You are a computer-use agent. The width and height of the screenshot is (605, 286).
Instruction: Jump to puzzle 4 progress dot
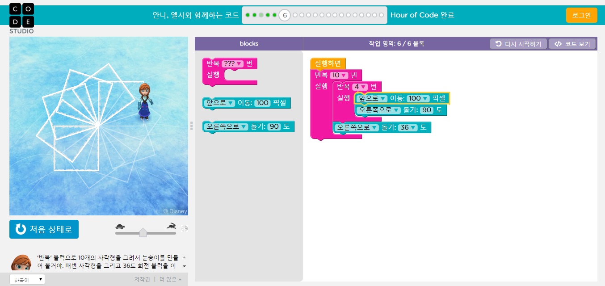(x=268, y=15)
